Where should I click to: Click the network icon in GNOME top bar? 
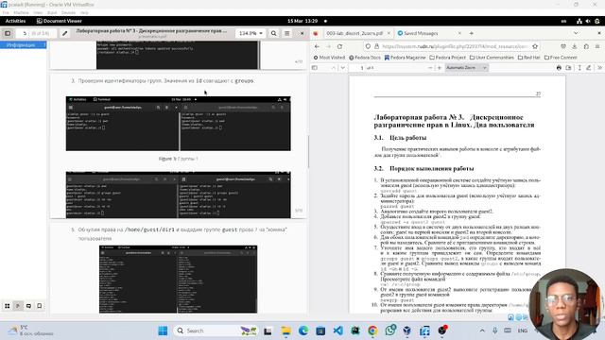[x=579, y=21]
